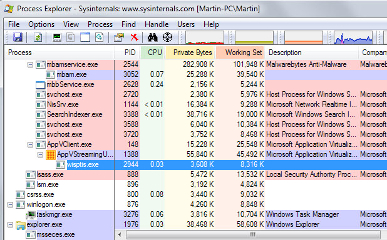This screenshot has height=240, width=387.
Task: Click the SearchIndexer.exe process icon
Action: tap(41, 114)
